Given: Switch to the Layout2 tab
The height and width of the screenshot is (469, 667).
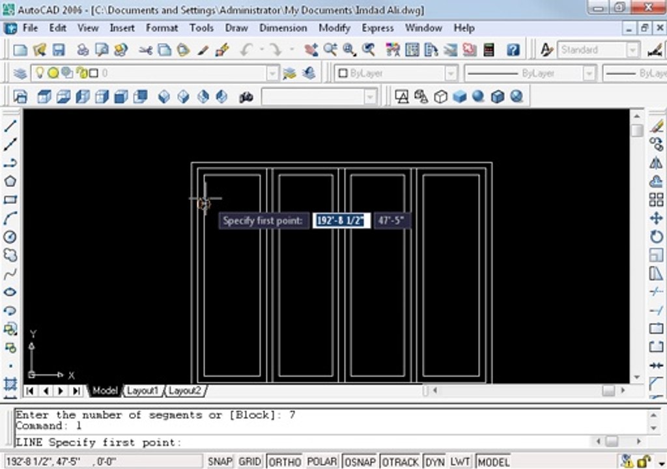Looking at the screenshot, I should point(184,391).
